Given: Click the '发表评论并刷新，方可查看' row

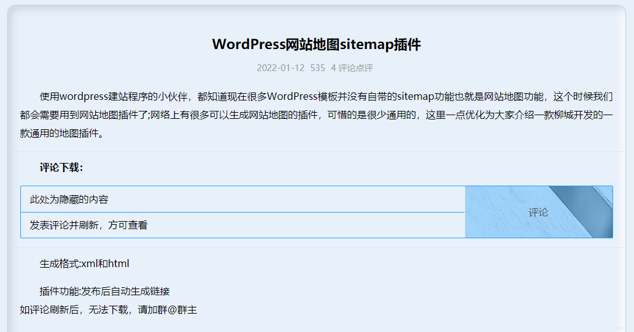Looking at the screenshot, I should coord(242,225).
